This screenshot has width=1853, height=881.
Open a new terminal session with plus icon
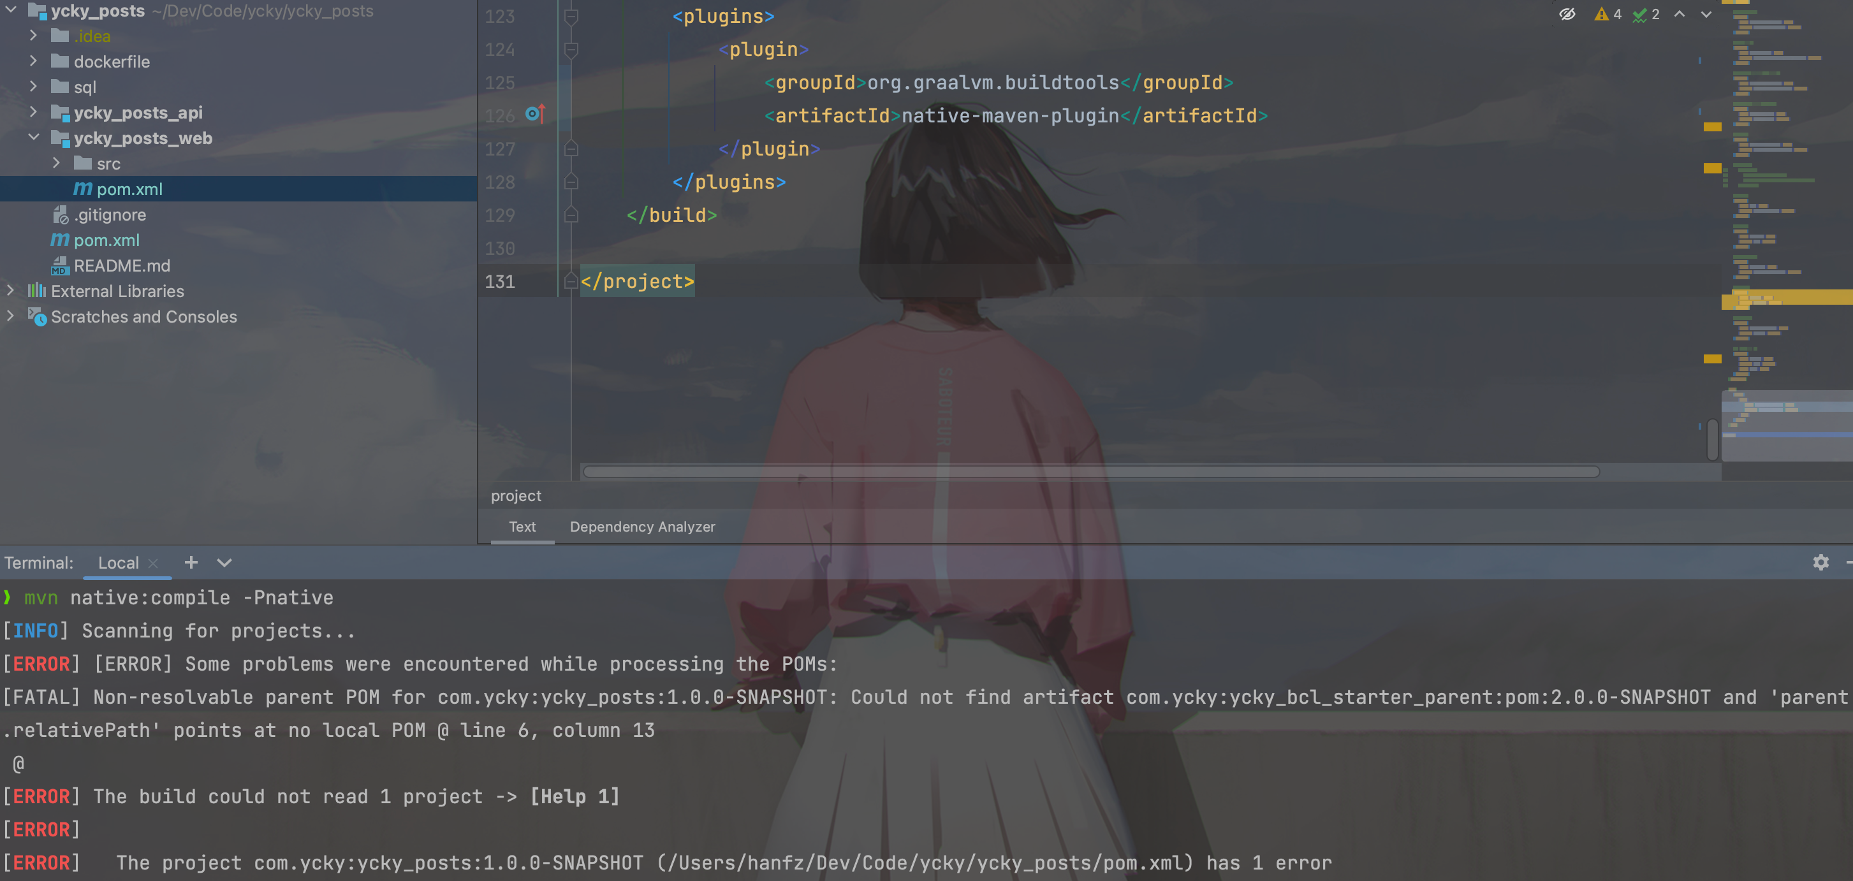click(190, 562)
